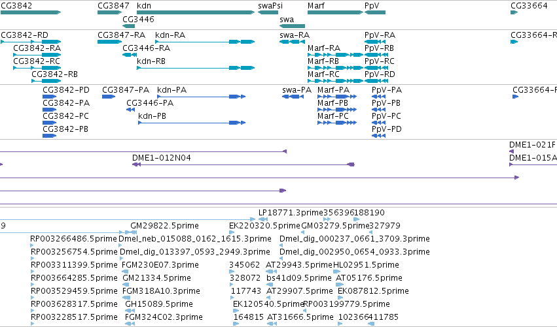Select EST FGM230E07.3prime
The height and width of the screenshot is (327, 557).
tap(160, 265)
